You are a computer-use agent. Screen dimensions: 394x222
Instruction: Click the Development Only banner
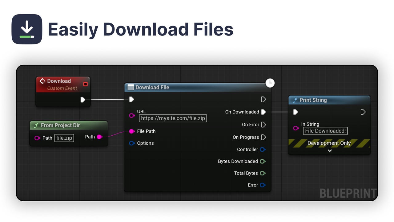[329, 143]
